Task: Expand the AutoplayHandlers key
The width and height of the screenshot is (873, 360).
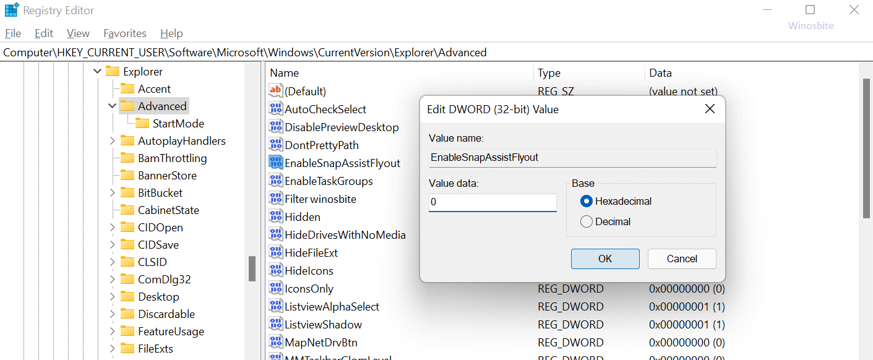Action: pyautogui.click(x=112, y=141)
